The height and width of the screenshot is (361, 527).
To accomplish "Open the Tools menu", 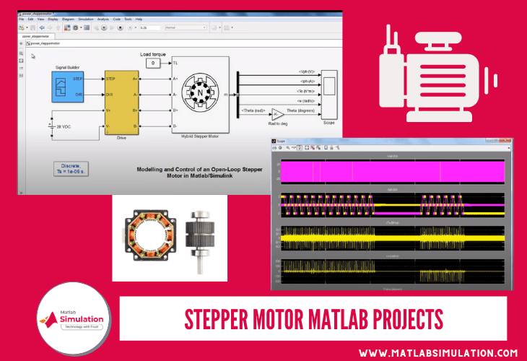I will click(x=128, y=19).
